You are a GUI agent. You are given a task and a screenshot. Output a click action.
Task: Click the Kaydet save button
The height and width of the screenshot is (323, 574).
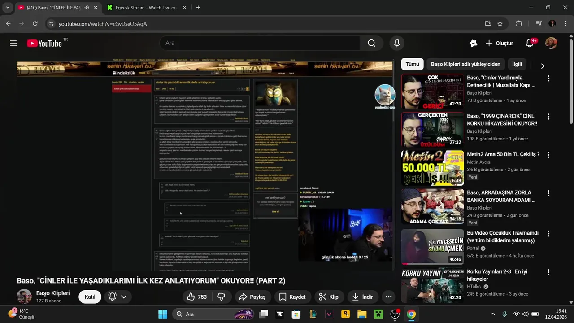tap(292, 297)
